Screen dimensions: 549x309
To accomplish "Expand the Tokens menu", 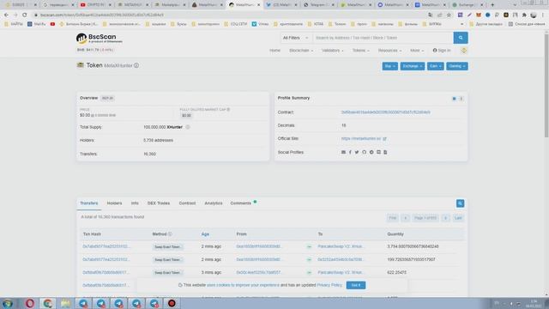I will pyautogui.click(x=360, y=51).
